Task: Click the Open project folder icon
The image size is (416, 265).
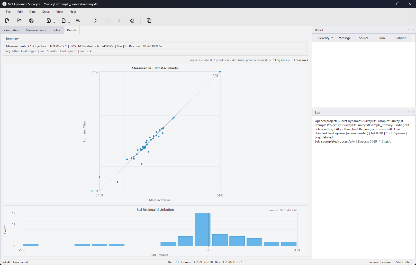Action: coord(19,21)
